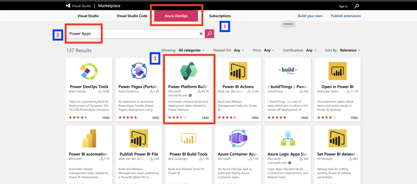Open the header search magnifier icon
Viewport: 417px width, 184px height.
pos(357,6)
